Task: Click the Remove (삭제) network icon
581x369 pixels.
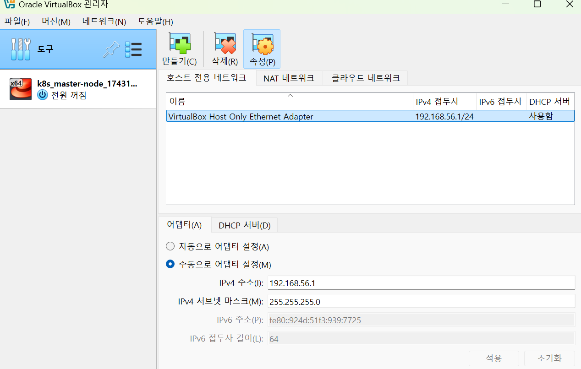Action: [x=225, y=43]
